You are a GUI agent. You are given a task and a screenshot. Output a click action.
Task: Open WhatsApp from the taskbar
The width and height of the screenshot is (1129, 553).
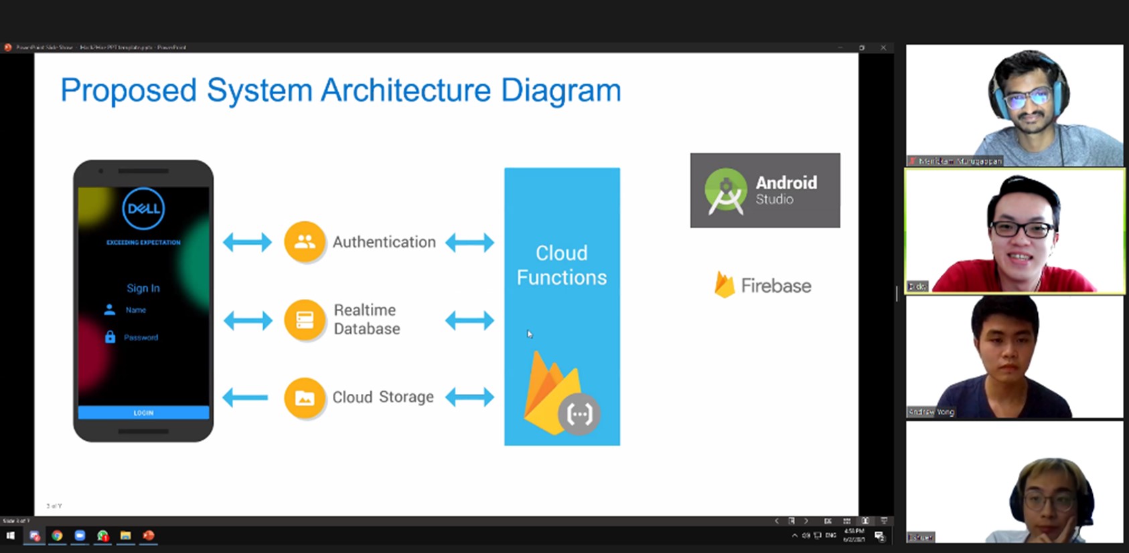pos(102,536)
